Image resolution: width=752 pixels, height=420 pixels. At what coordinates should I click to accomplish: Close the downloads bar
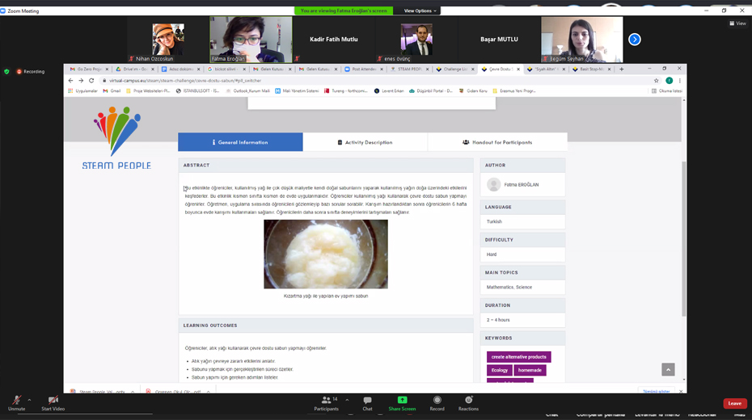681,391
